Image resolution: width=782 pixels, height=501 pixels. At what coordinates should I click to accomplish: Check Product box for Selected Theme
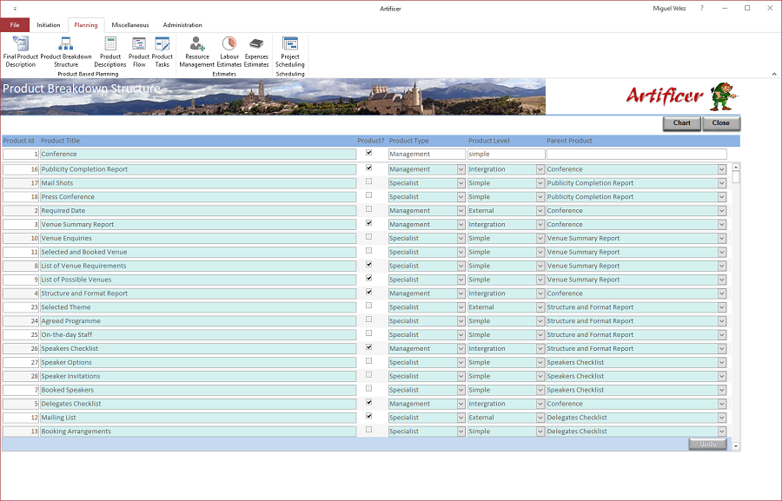point(369,306)
